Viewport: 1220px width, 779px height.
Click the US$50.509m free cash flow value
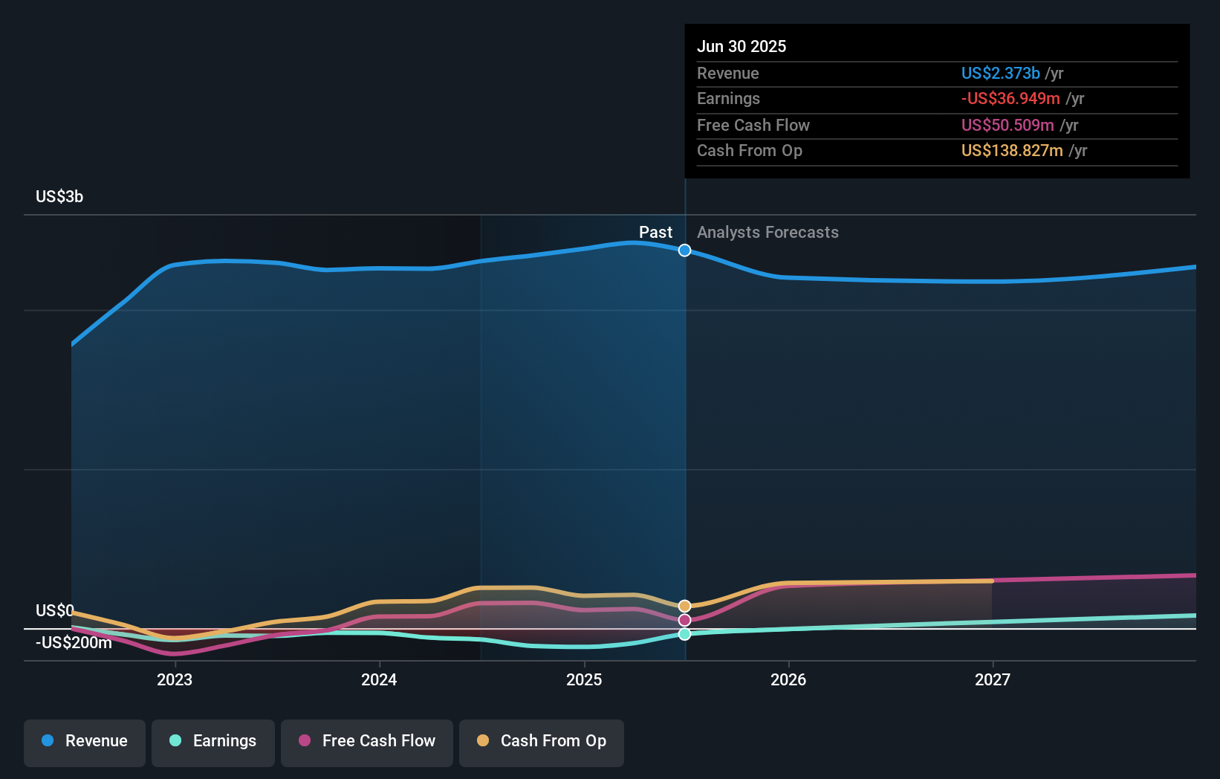(x=1008, y=126)
